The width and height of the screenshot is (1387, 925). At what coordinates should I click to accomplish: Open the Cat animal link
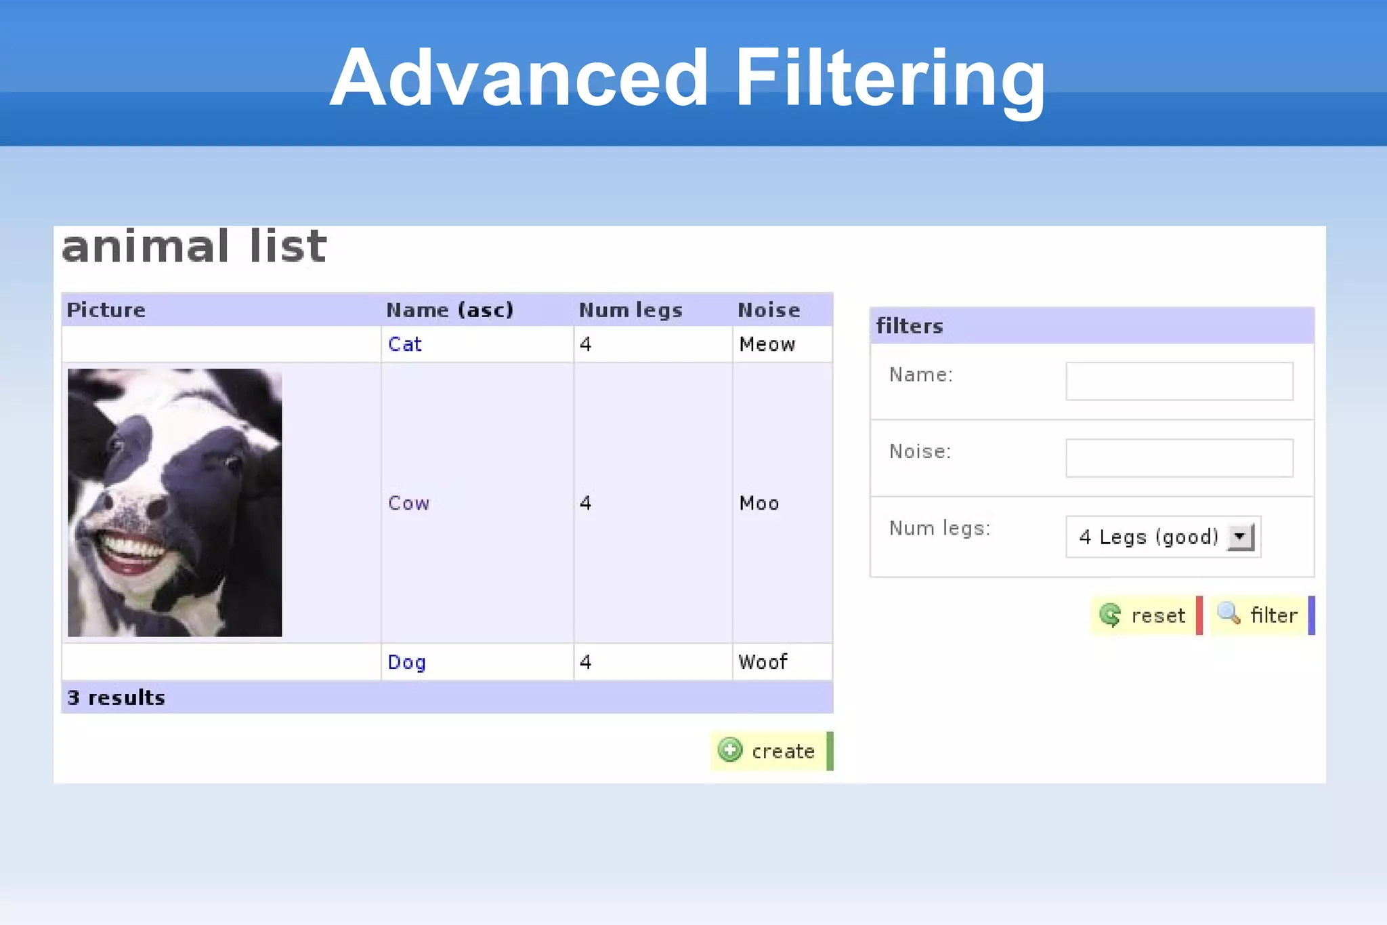click(405, 344)
